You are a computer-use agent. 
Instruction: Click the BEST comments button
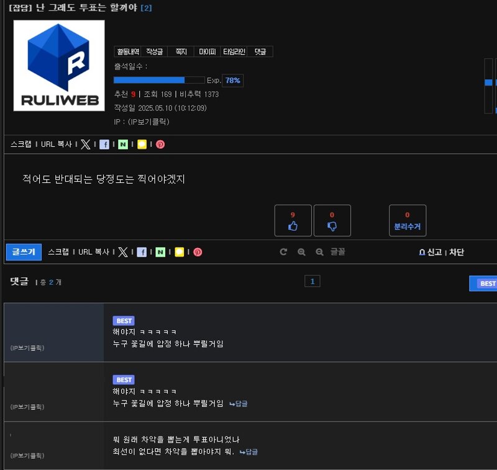(483, 283)
